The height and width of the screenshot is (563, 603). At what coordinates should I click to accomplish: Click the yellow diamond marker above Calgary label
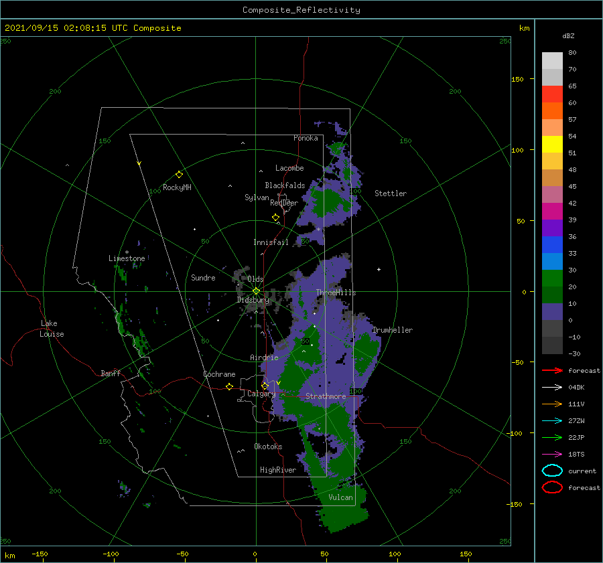(265, 386)
